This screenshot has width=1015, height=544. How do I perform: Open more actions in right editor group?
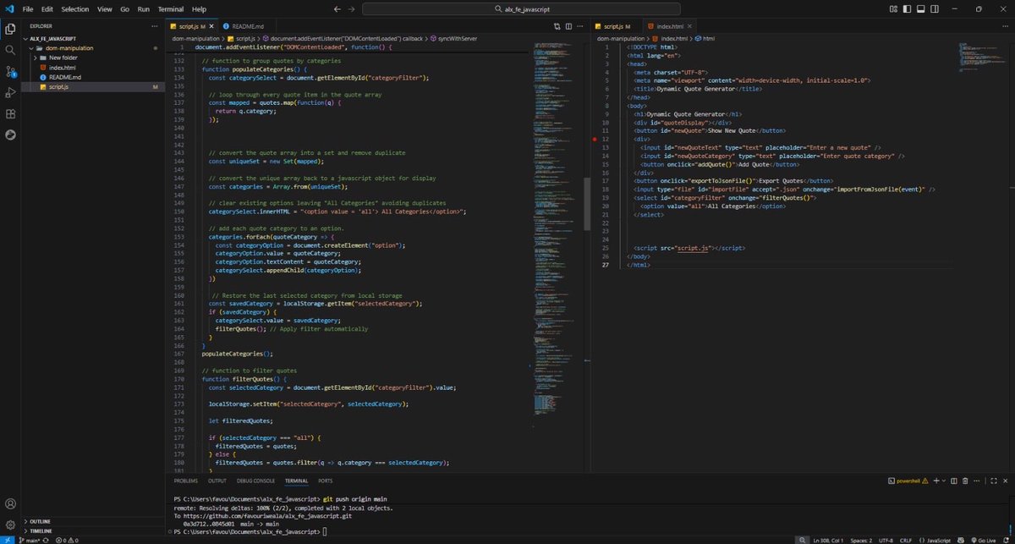click(x=1005, y=26)
